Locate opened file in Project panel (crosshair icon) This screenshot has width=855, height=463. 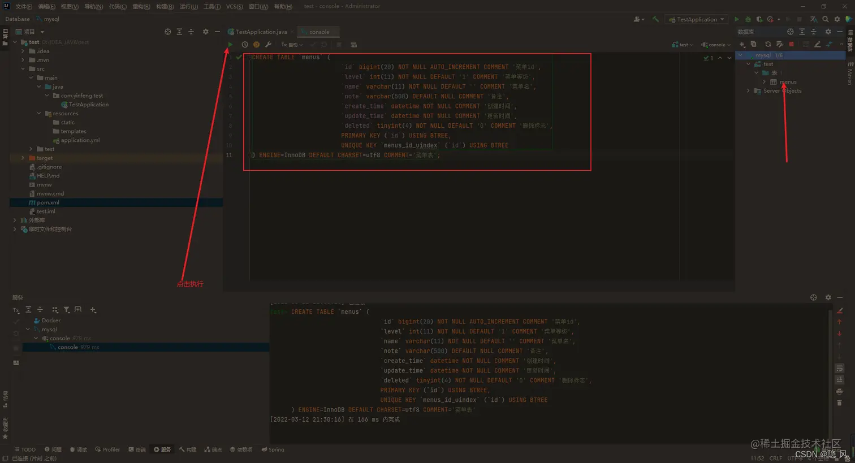(167, 32)
